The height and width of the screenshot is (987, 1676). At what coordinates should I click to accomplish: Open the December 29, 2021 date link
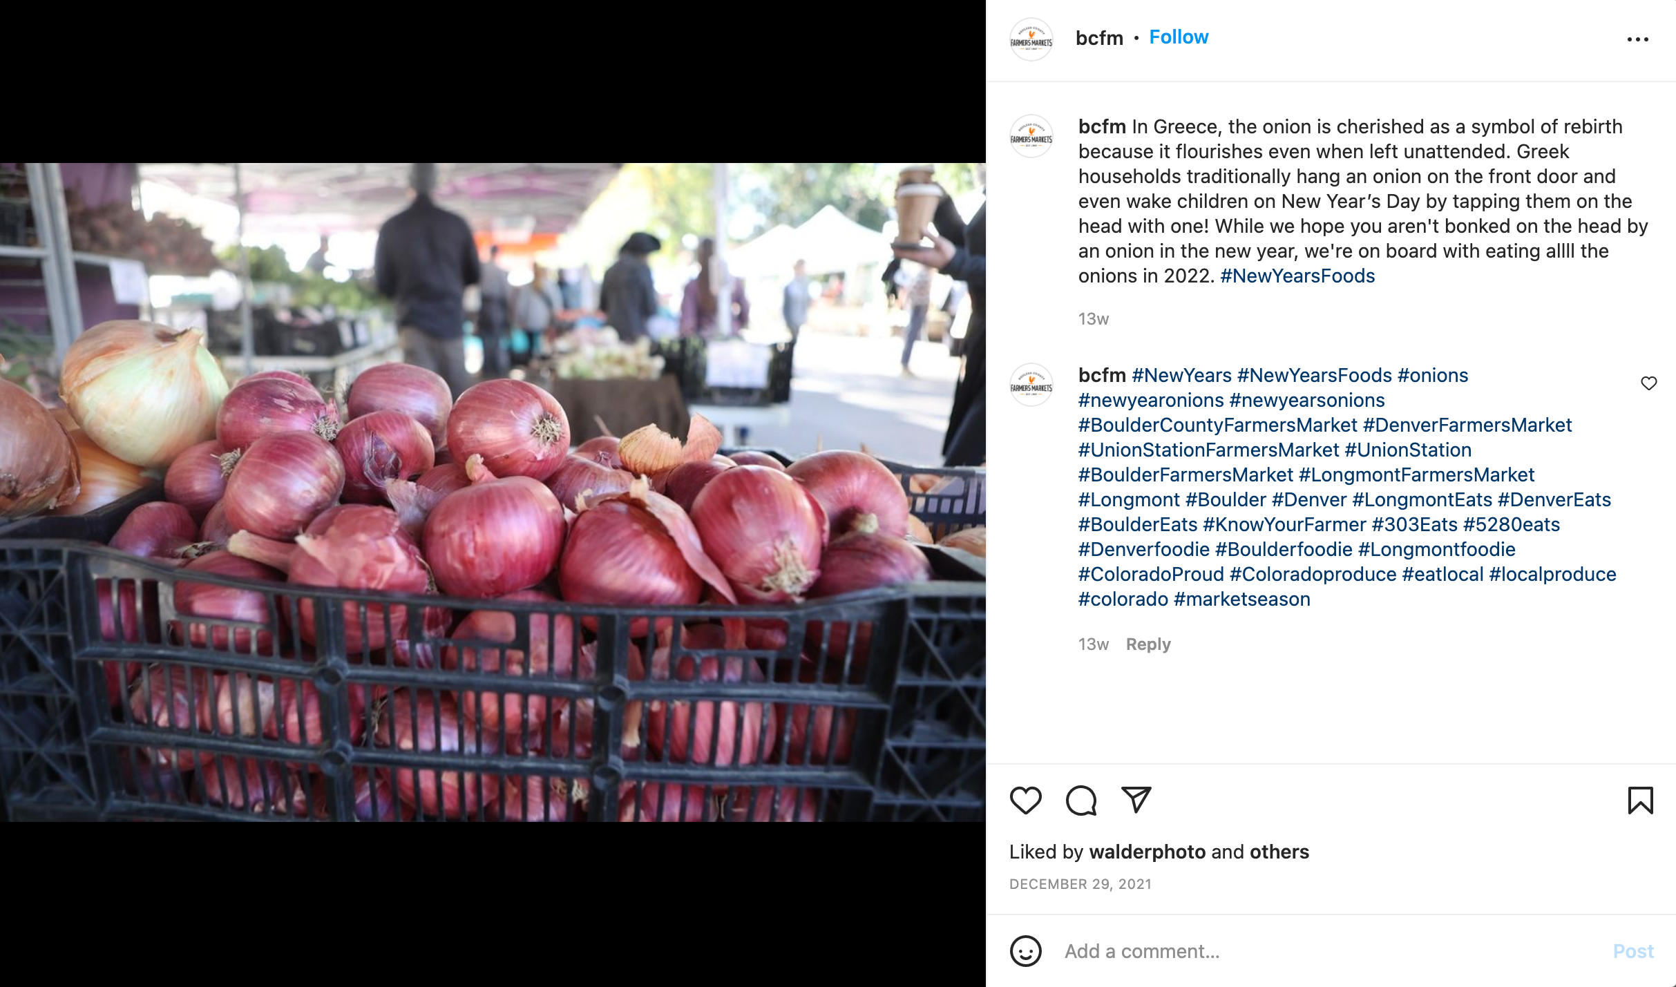coord(1080,884)
